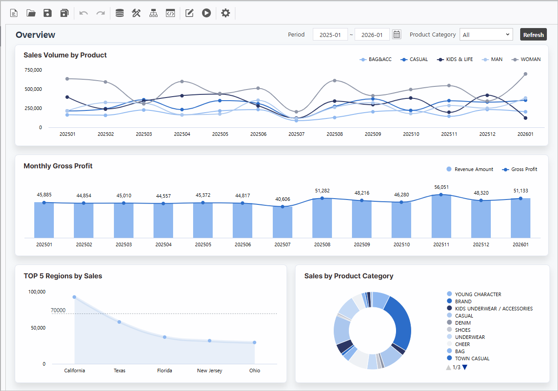Toggle the Gross Profit legend entry

520,169
